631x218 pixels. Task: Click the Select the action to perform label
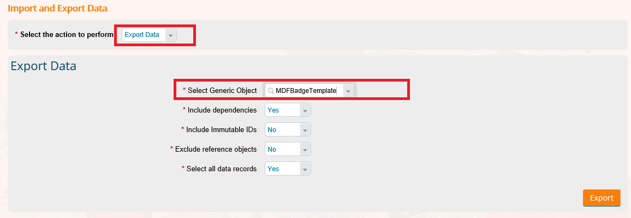tap(67, 34)
